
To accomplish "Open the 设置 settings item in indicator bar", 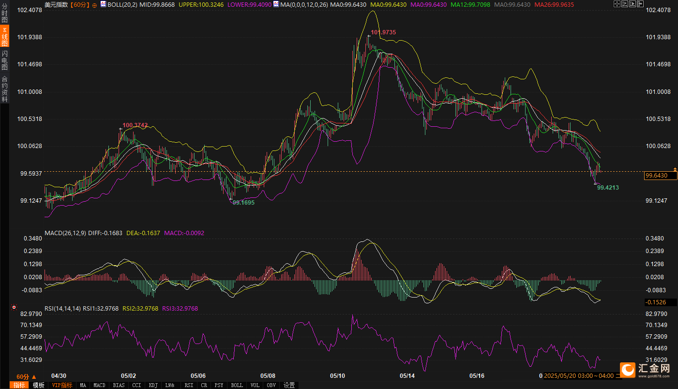I will (x=289, y=385).
